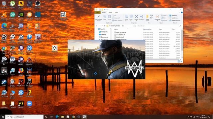Open the Move to dropdown
The width and height of the screenshot is (213, 119).
pyautogui.click(x=126, y=18)
